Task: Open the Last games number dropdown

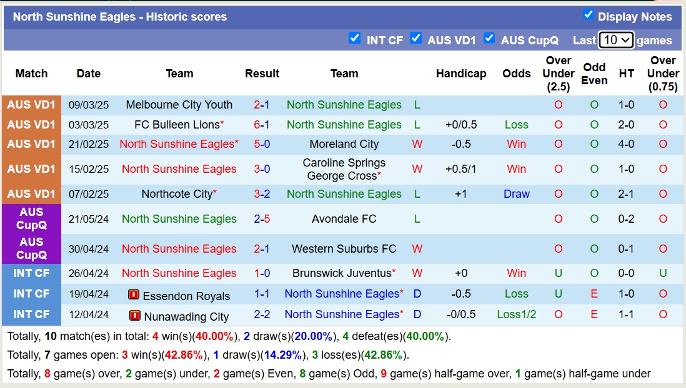Action: click(616, 40)
